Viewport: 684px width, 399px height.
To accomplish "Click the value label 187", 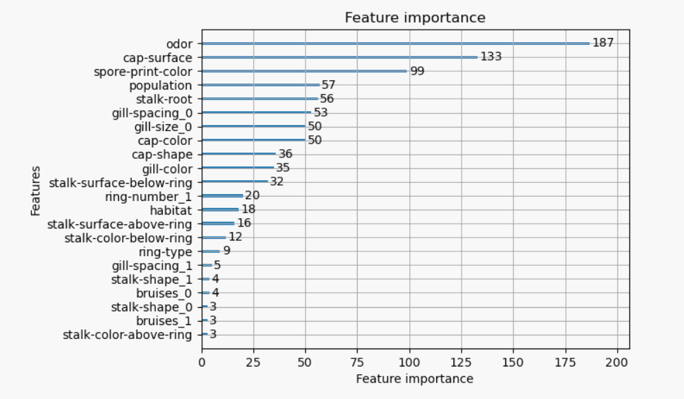I will coord(603,43).
